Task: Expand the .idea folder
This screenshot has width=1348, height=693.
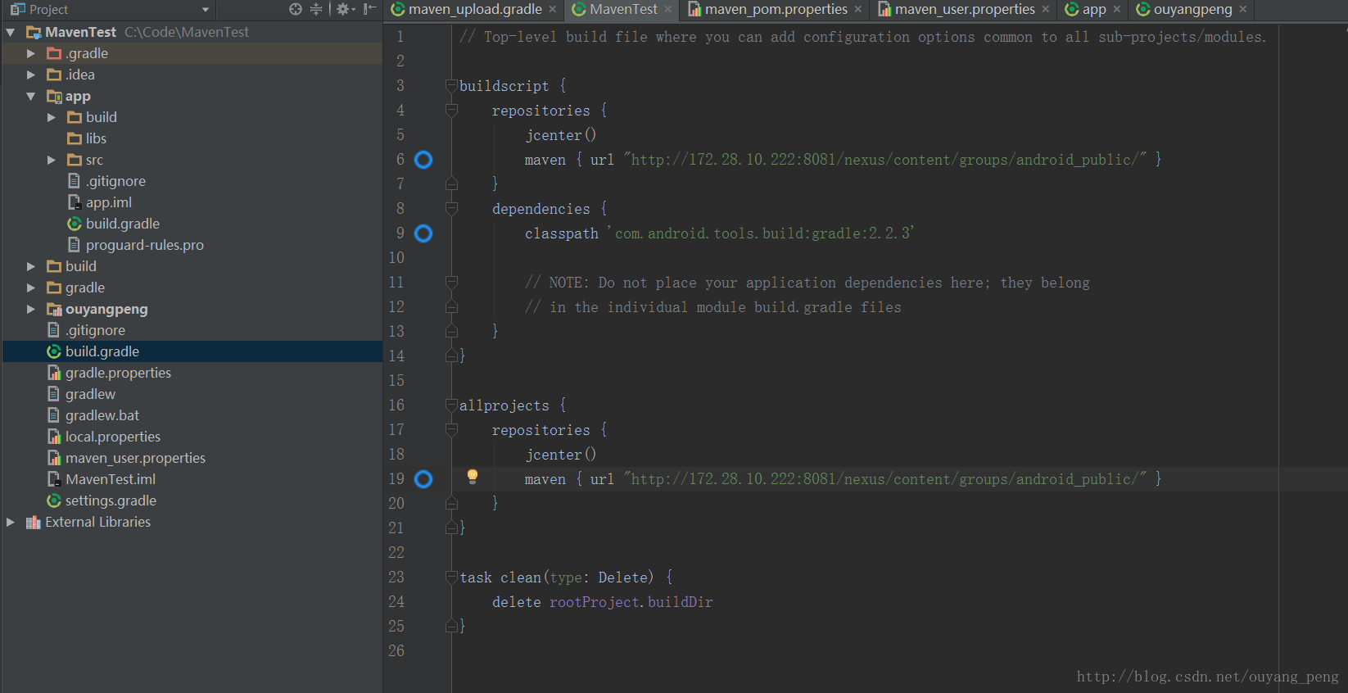Action: coord(31,75)
